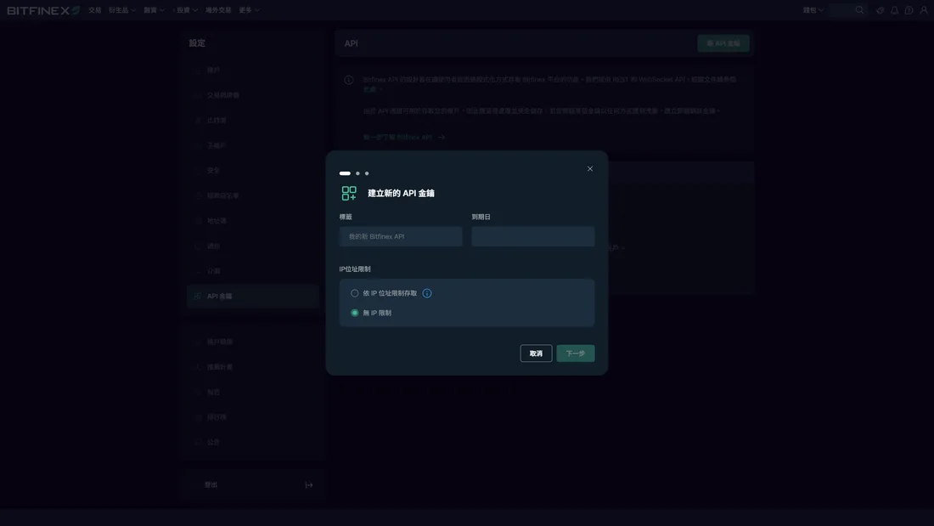Select the no IP restriction option
Image resolution: width=934 pixels, height=526 pixels.
(354, 313)
